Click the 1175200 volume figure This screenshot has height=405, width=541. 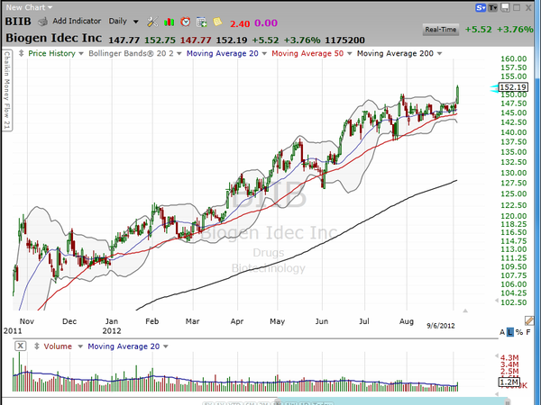point(345,40)
